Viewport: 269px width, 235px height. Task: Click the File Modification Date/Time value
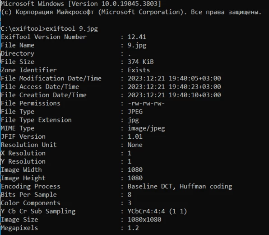coord(174,78)
